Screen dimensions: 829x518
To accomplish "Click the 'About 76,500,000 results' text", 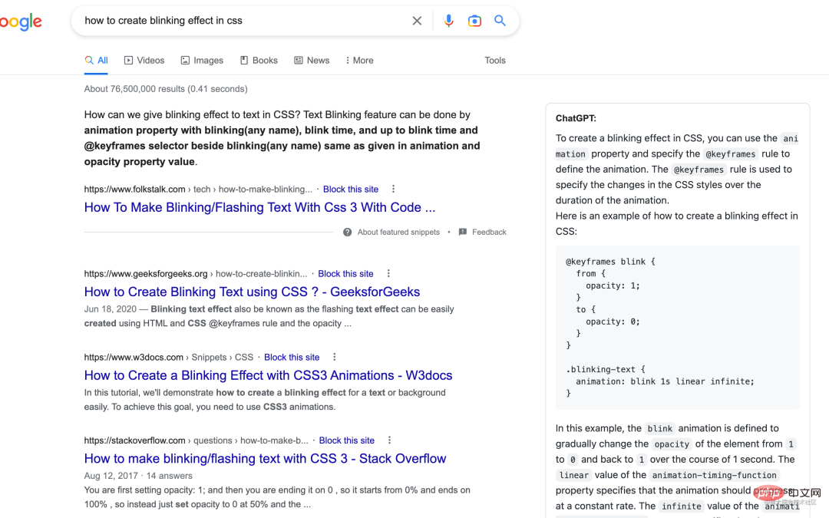I will pyautogui.click(x=166, y=89).
